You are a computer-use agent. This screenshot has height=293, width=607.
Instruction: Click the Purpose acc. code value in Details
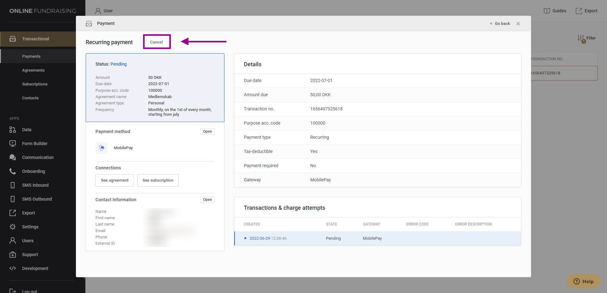[318, 123]
